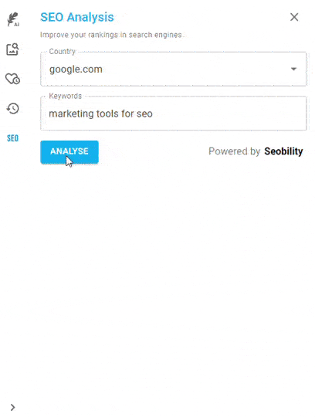
Task: Open the AI writer feather icon
Action: pos(13,19)
